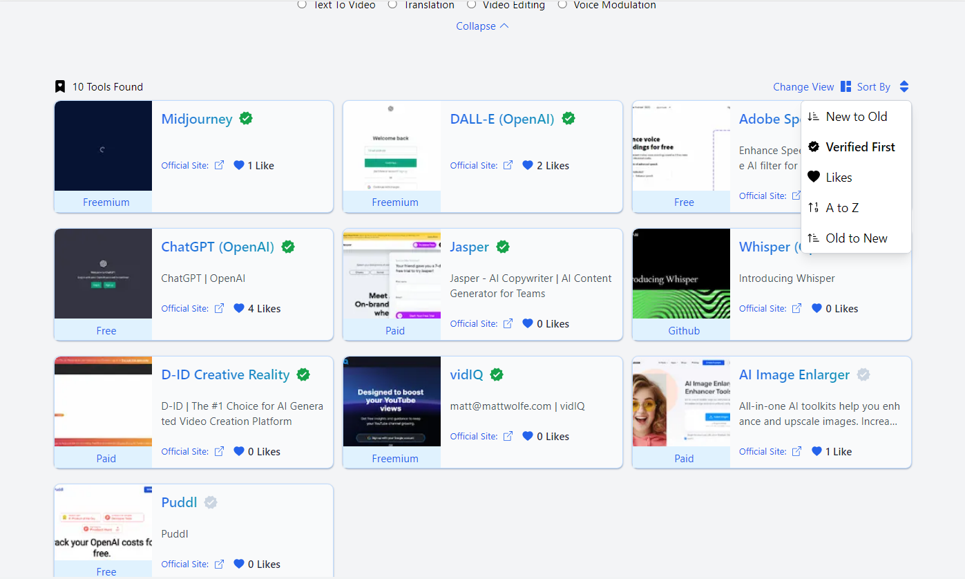This screenshot has height=579, width=965.
Task: Click the Freemium label on Midjourney card
Action: coord(106,202)
